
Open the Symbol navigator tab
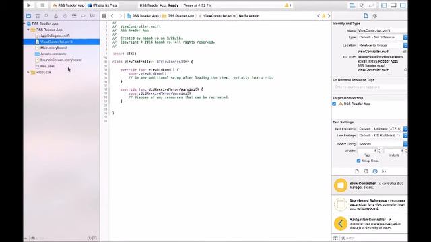pos(38,16)
